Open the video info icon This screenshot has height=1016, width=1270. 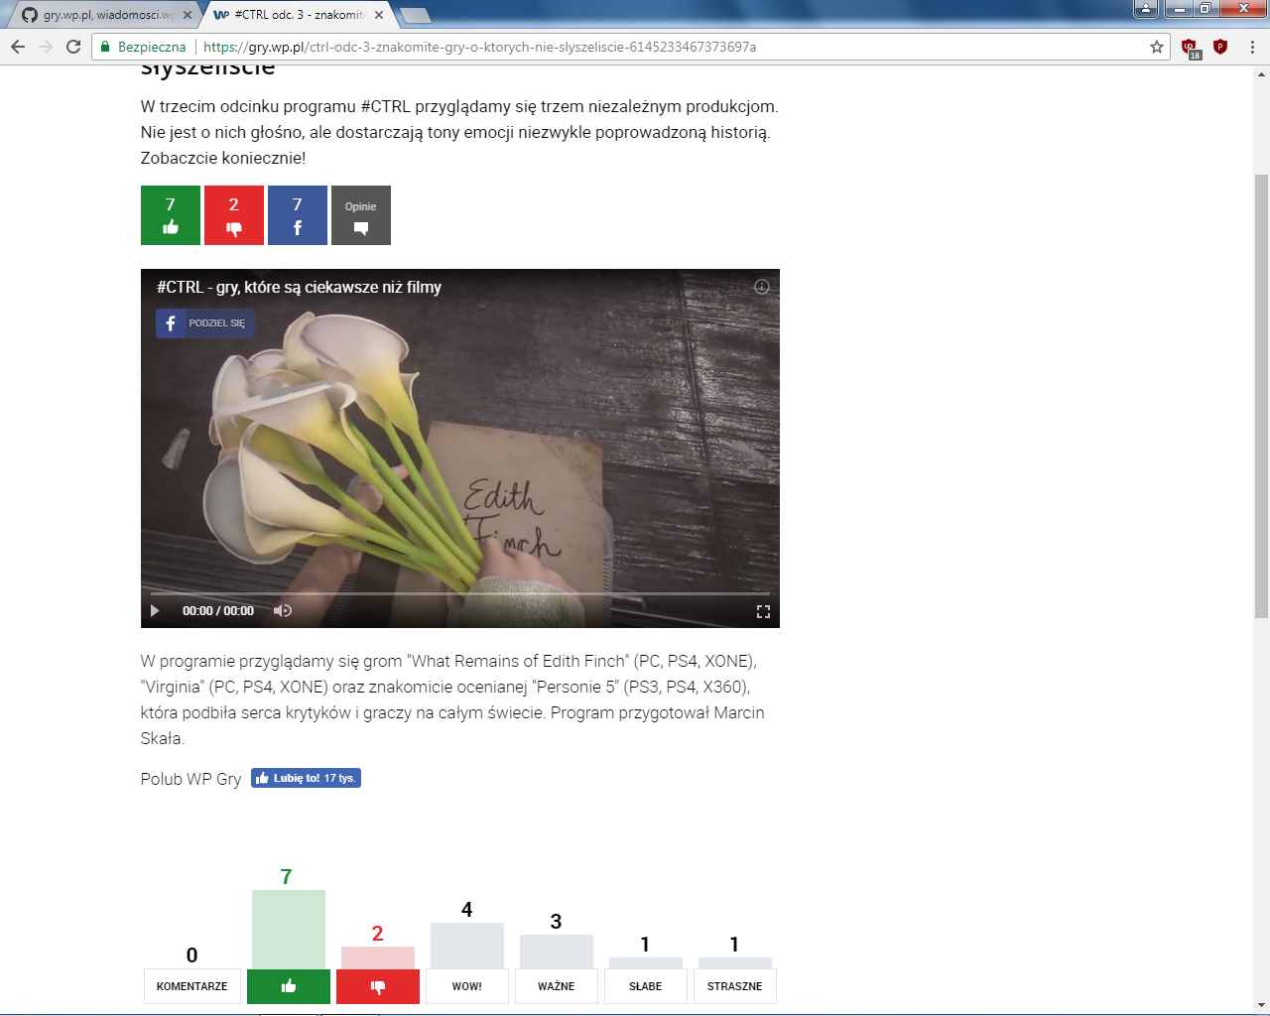761,287
